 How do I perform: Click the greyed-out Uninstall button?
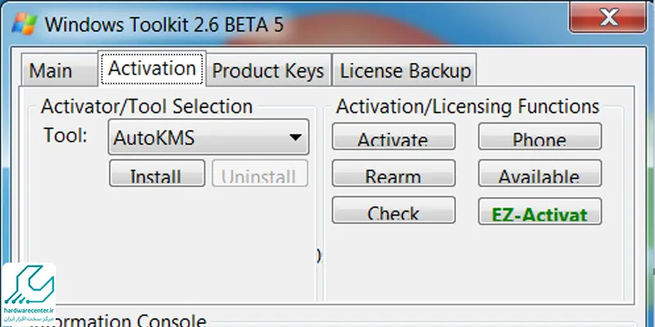(260, 173)
